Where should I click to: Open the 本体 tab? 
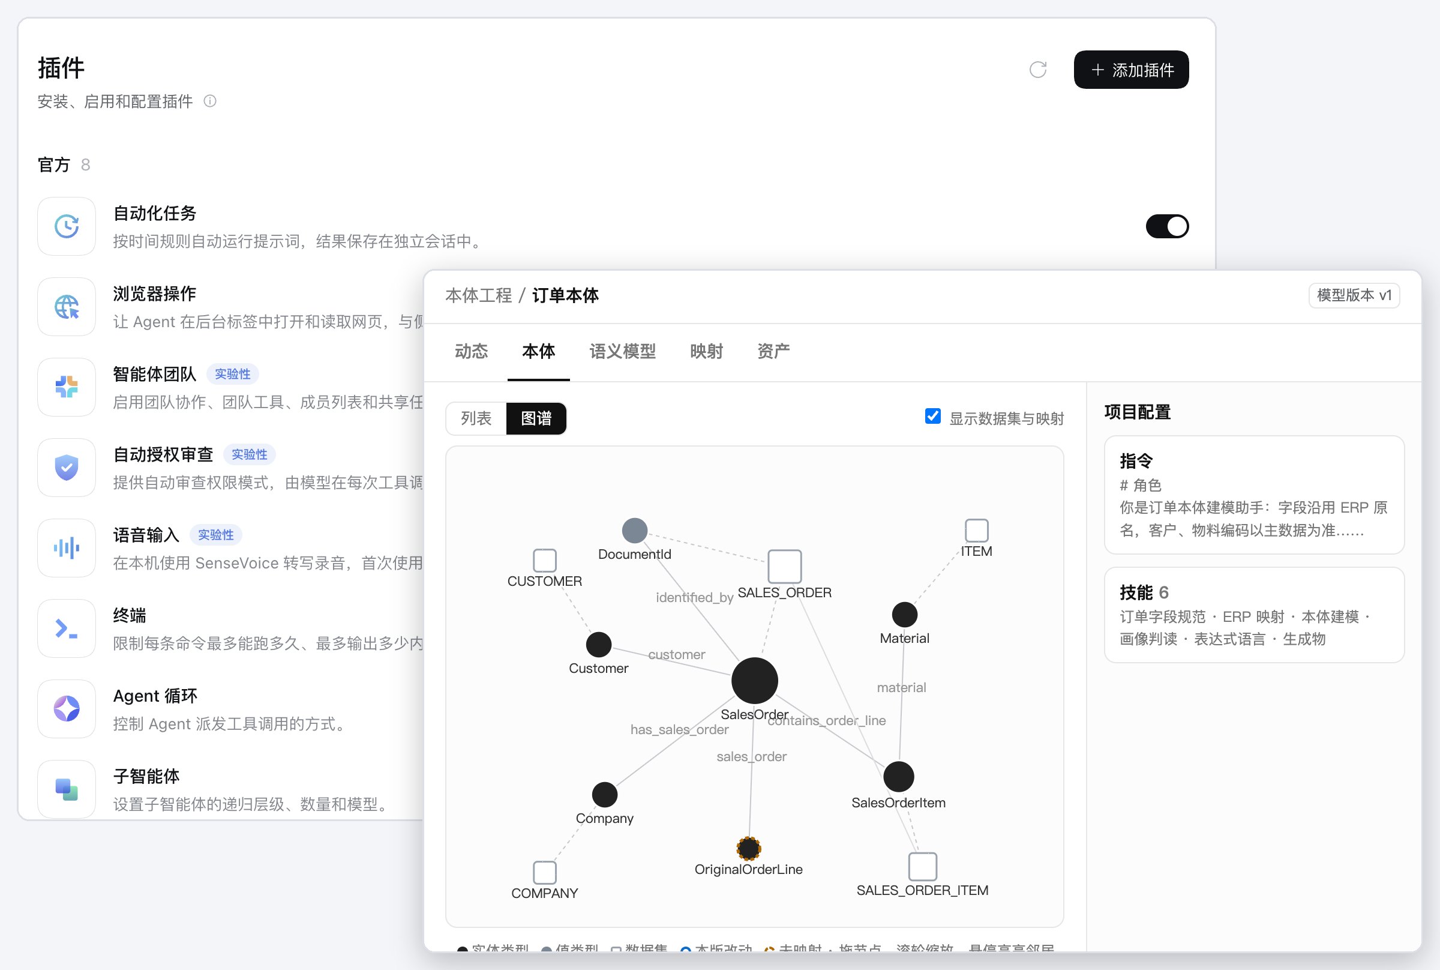click(539, 351)
